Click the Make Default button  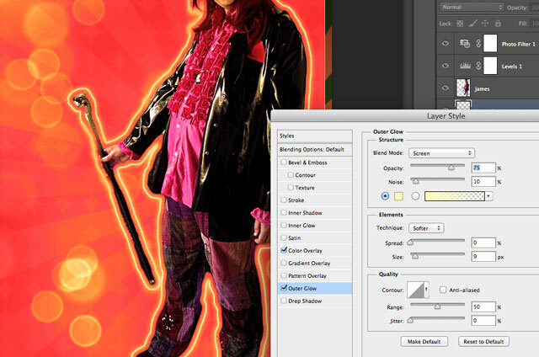point(424,342)
